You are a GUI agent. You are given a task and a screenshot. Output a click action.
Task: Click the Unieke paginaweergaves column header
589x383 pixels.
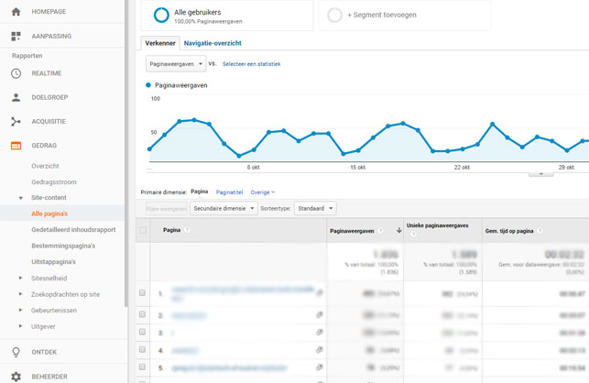coord(437,225)
